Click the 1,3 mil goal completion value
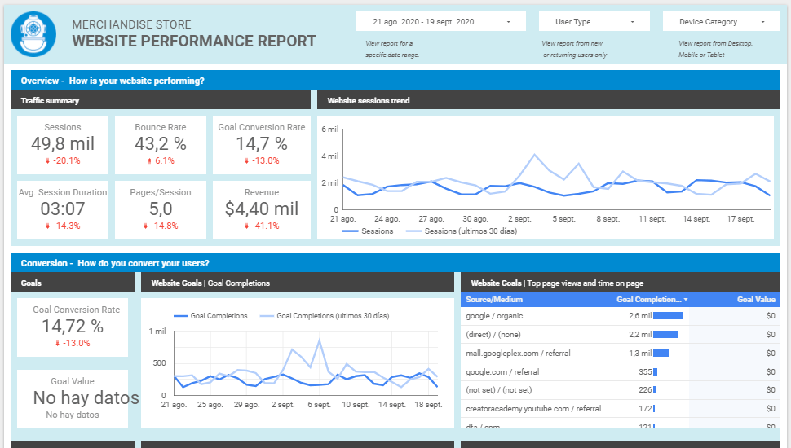The width and height of the screenshot is (791, 448). (x=640, y=354)
